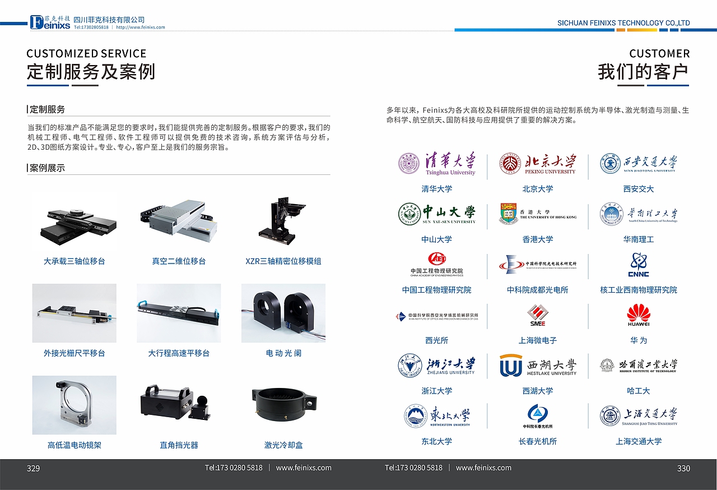The image size is (717, 490).
Task: Click the SMEE logo
Action: 537,316
